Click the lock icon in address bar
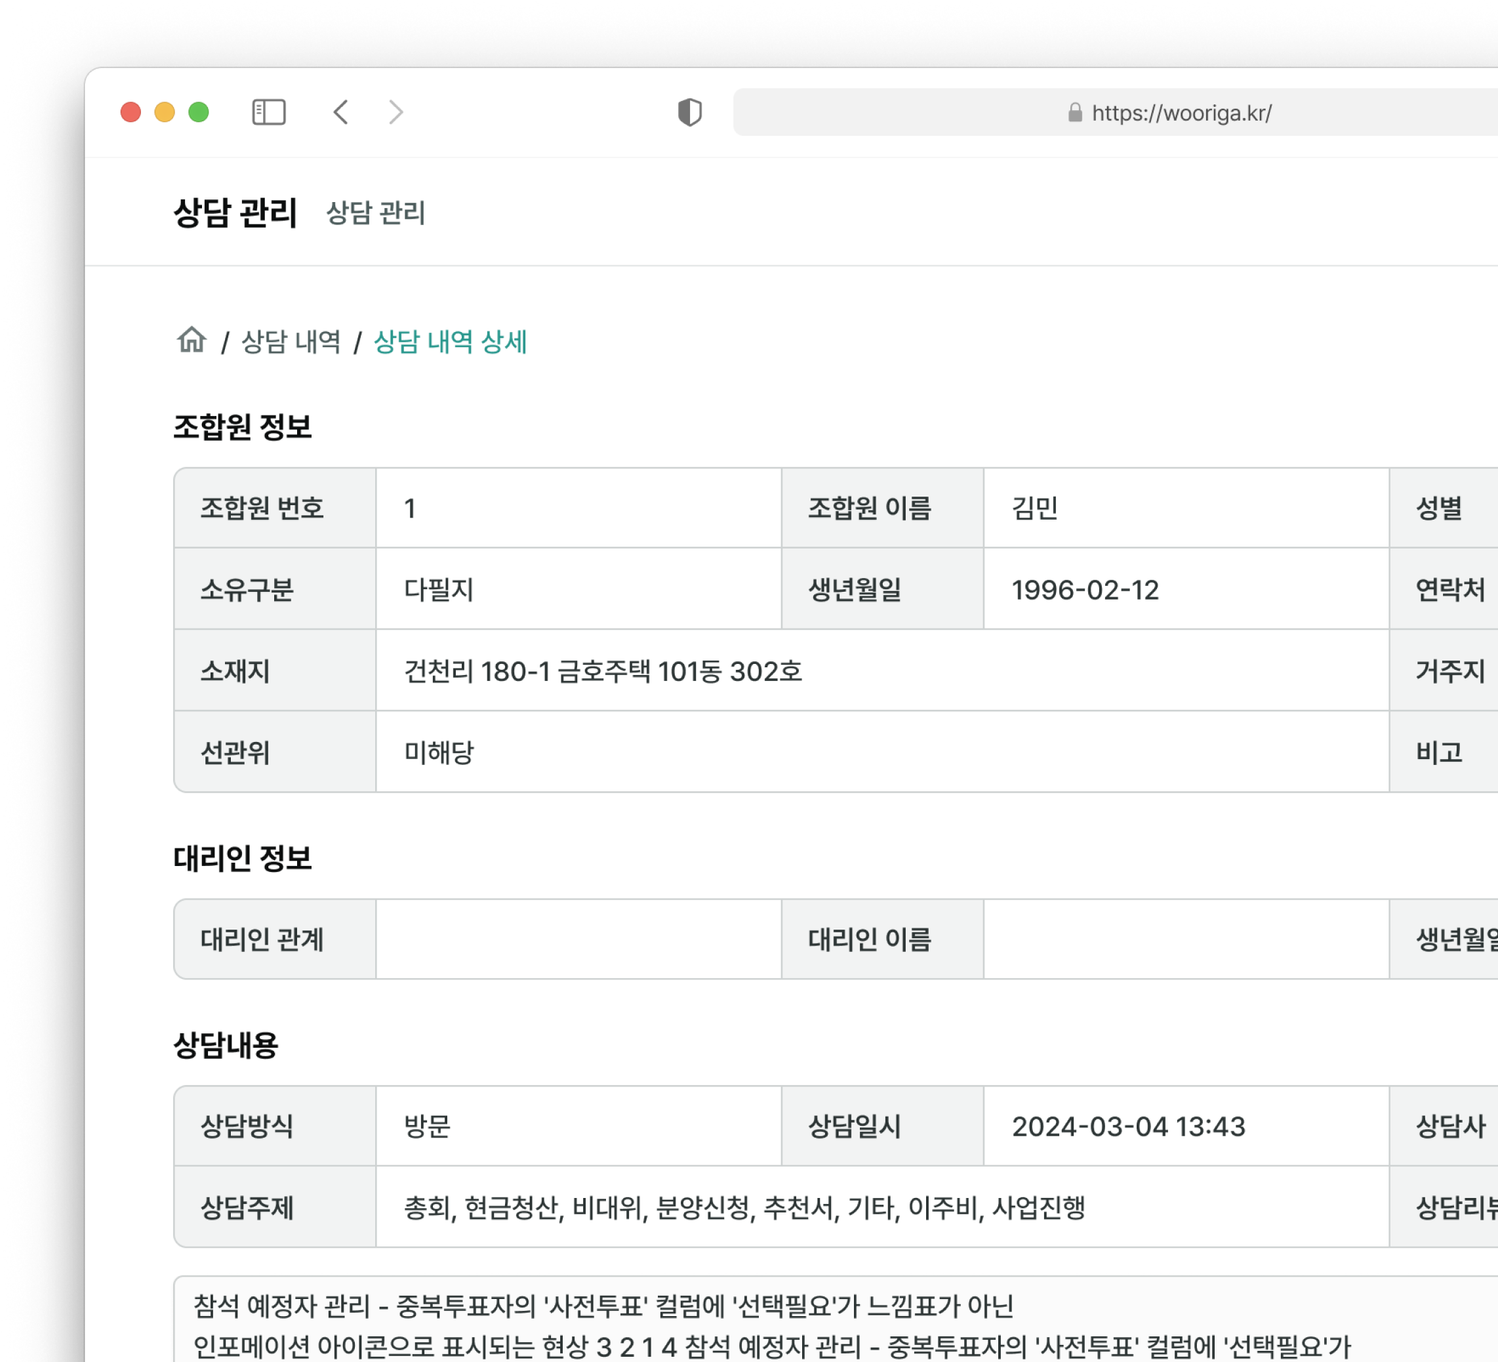The width and height of the screenshot is (1498, 1362). [1074, 112]
